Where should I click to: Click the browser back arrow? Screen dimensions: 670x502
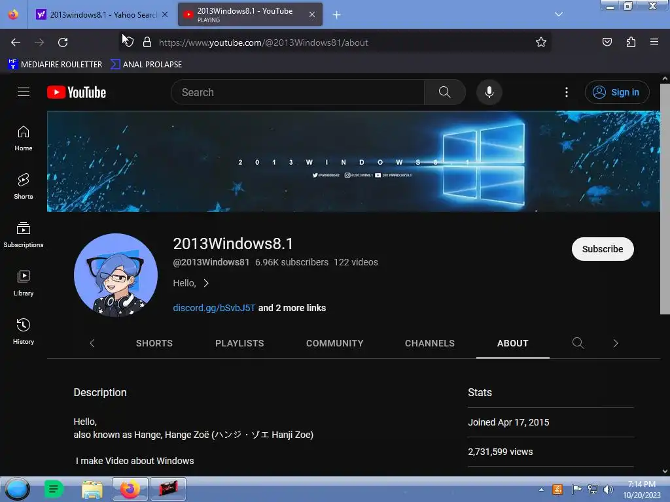coord(16,42)
